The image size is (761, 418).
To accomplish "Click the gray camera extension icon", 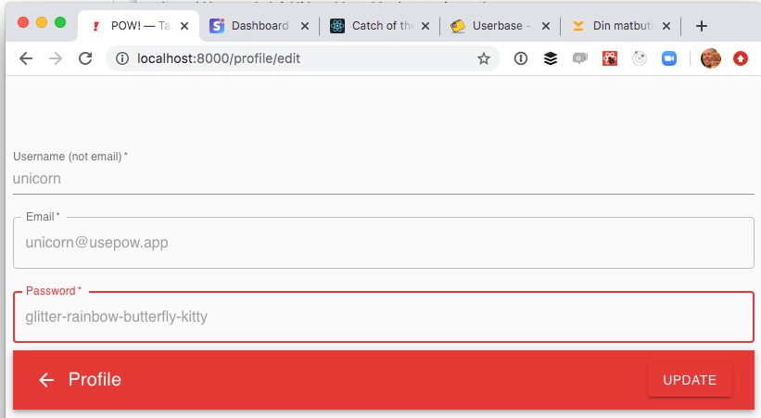I will point(580,58).
